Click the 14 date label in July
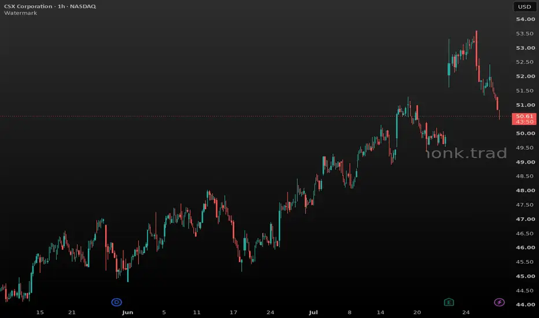This screenshot has width=539, height=318. [380, 312]
